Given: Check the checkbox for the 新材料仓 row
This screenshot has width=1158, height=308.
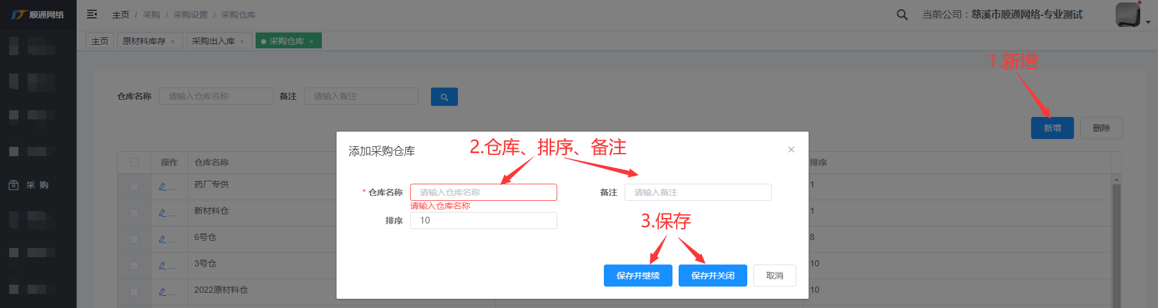Looking at the screenshot, I should (x=134, y=213).
